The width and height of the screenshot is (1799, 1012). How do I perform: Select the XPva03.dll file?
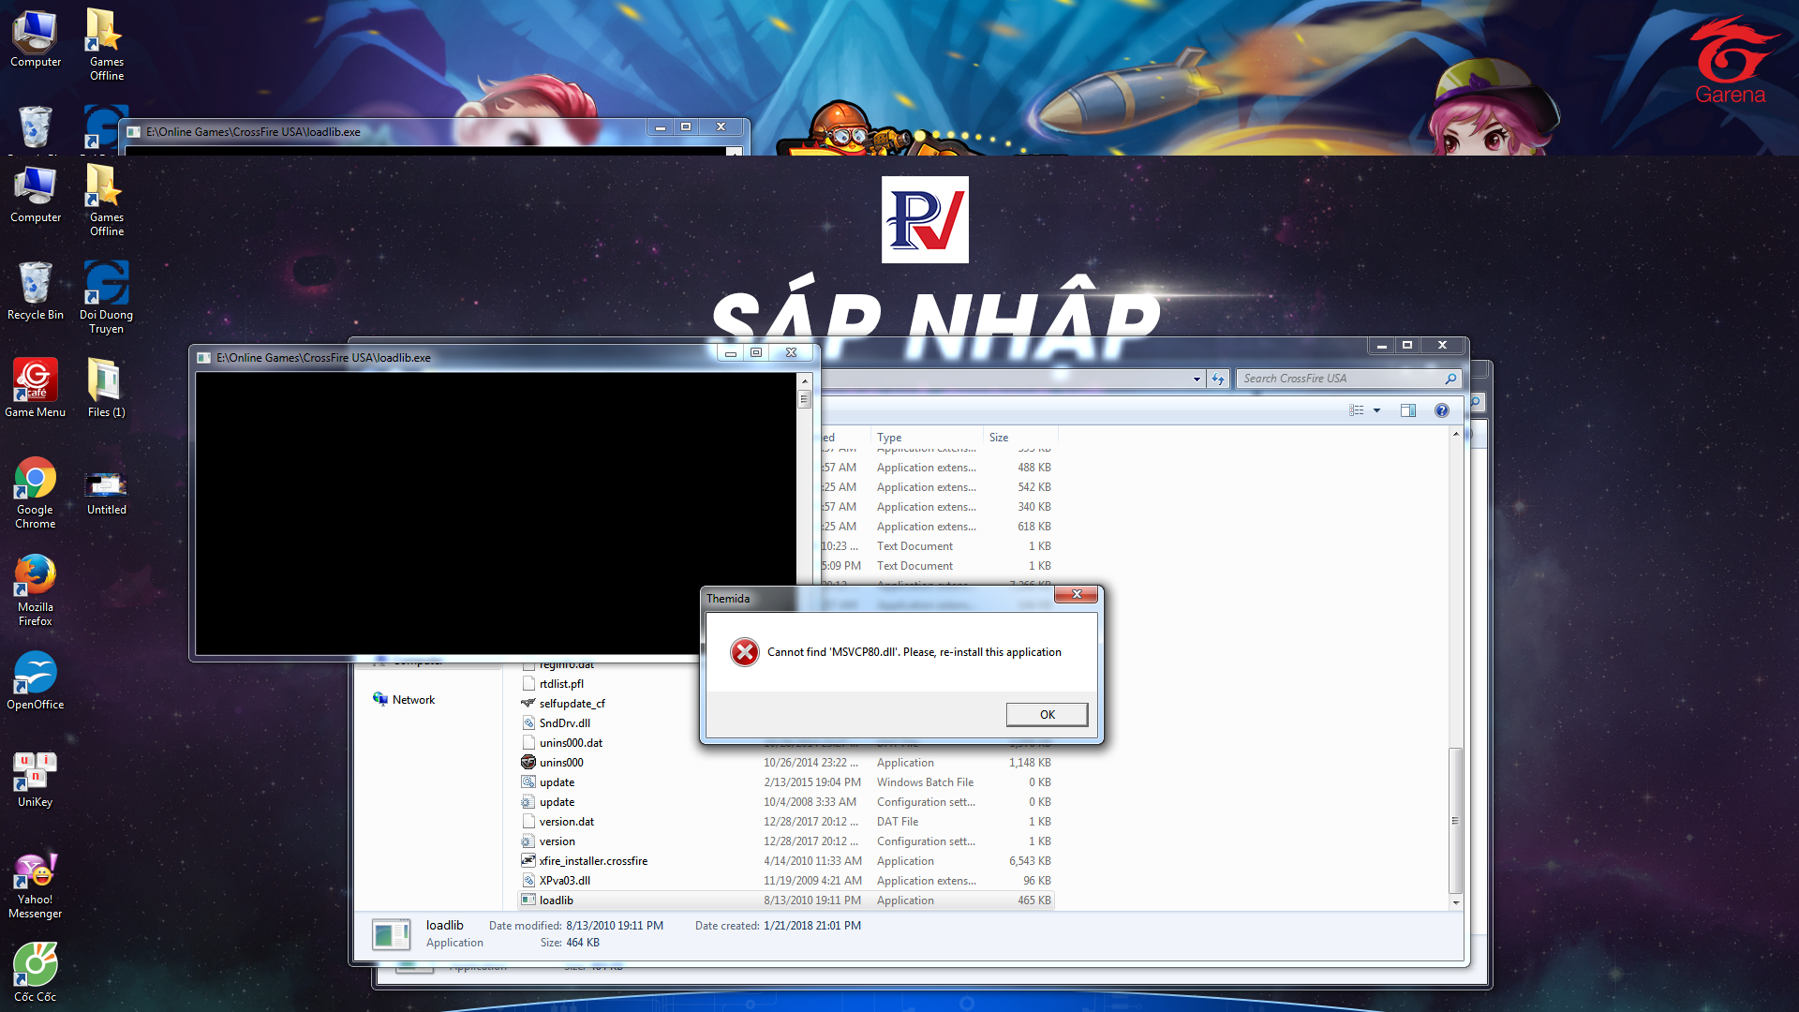coord(564,881)
